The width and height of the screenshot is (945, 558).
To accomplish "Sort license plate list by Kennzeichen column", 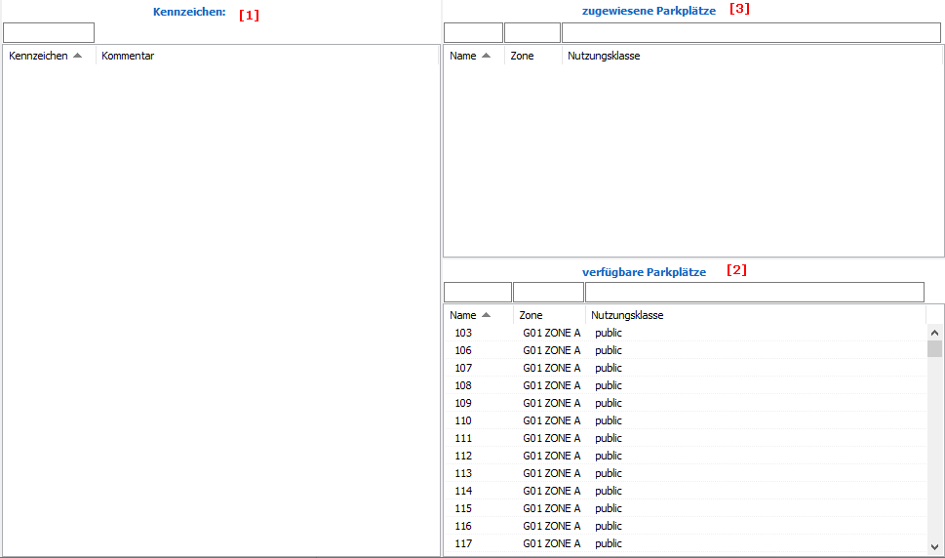I will click(x=39, y=56).
